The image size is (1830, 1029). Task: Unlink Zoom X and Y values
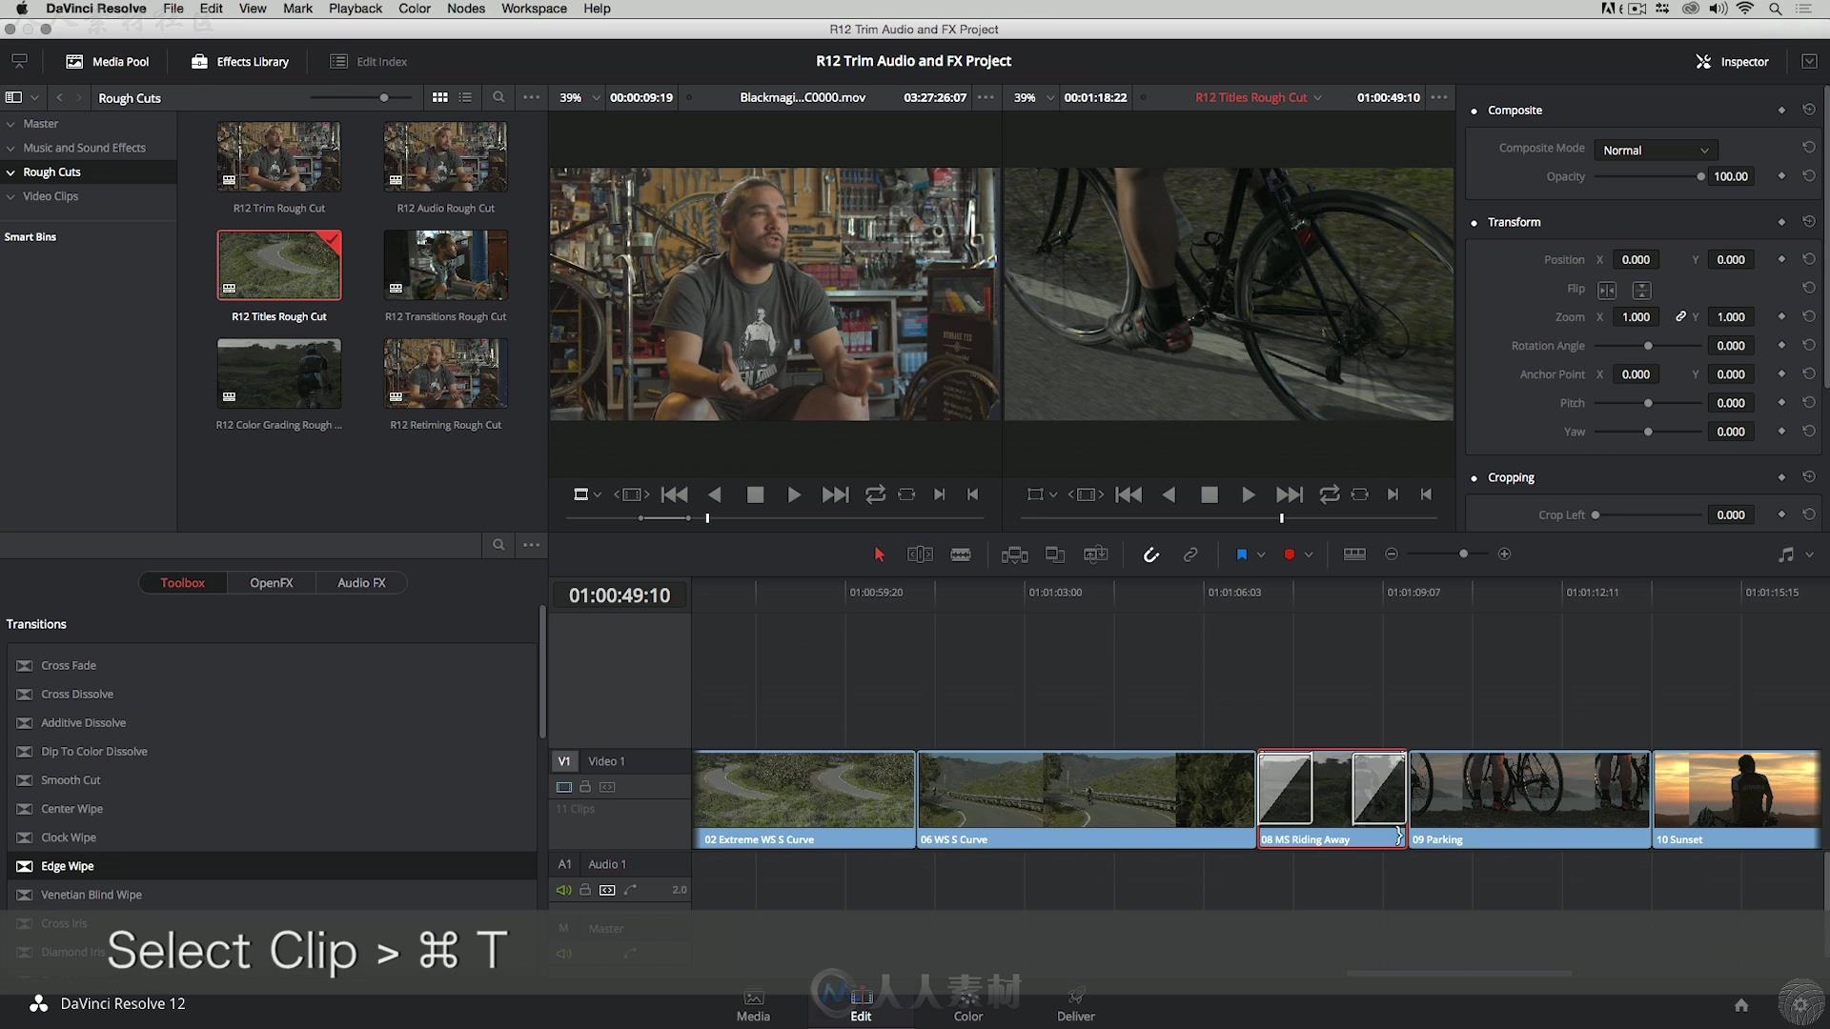(x=1681, y=316)
